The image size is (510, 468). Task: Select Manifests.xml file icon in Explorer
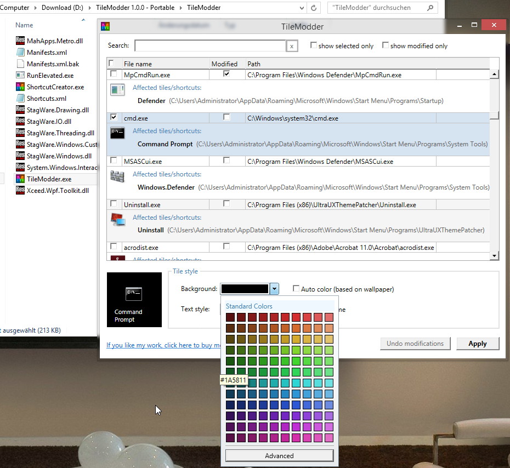point(20,52)
